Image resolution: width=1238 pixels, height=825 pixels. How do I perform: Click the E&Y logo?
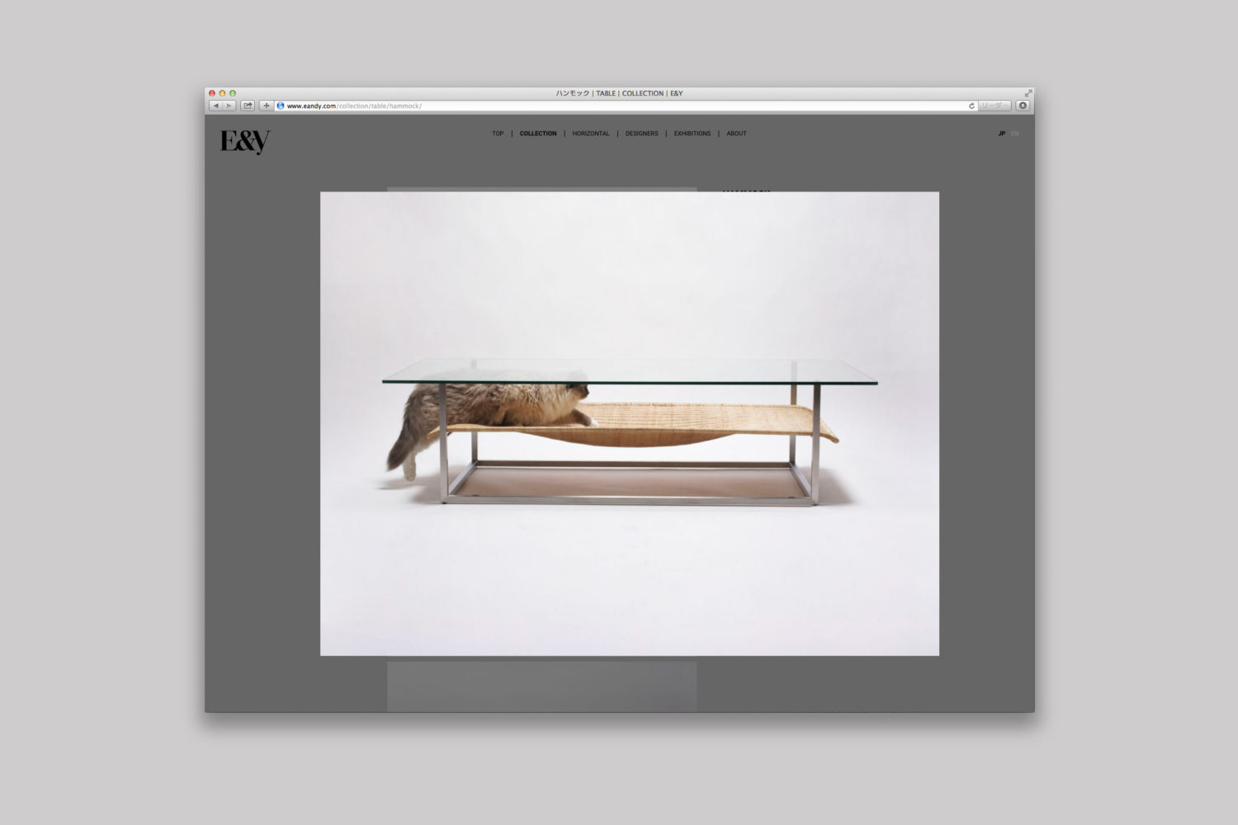click(245, 142)
